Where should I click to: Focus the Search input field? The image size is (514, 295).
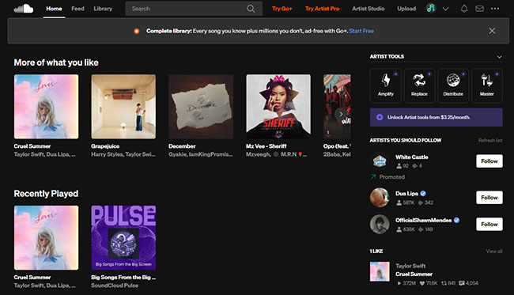(x=194, y=9)
